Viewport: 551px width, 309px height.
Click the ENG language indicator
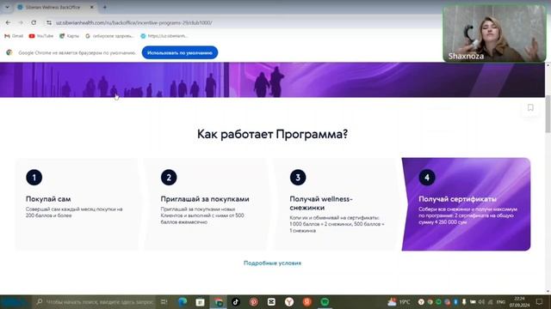click(x=501, y=301)
